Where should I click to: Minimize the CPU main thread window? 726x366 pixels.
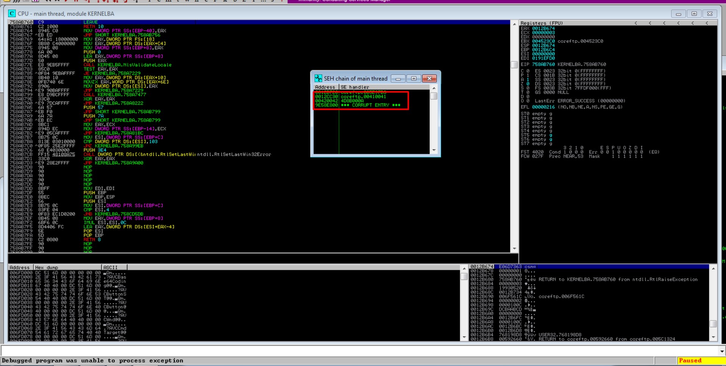(678, 14)
